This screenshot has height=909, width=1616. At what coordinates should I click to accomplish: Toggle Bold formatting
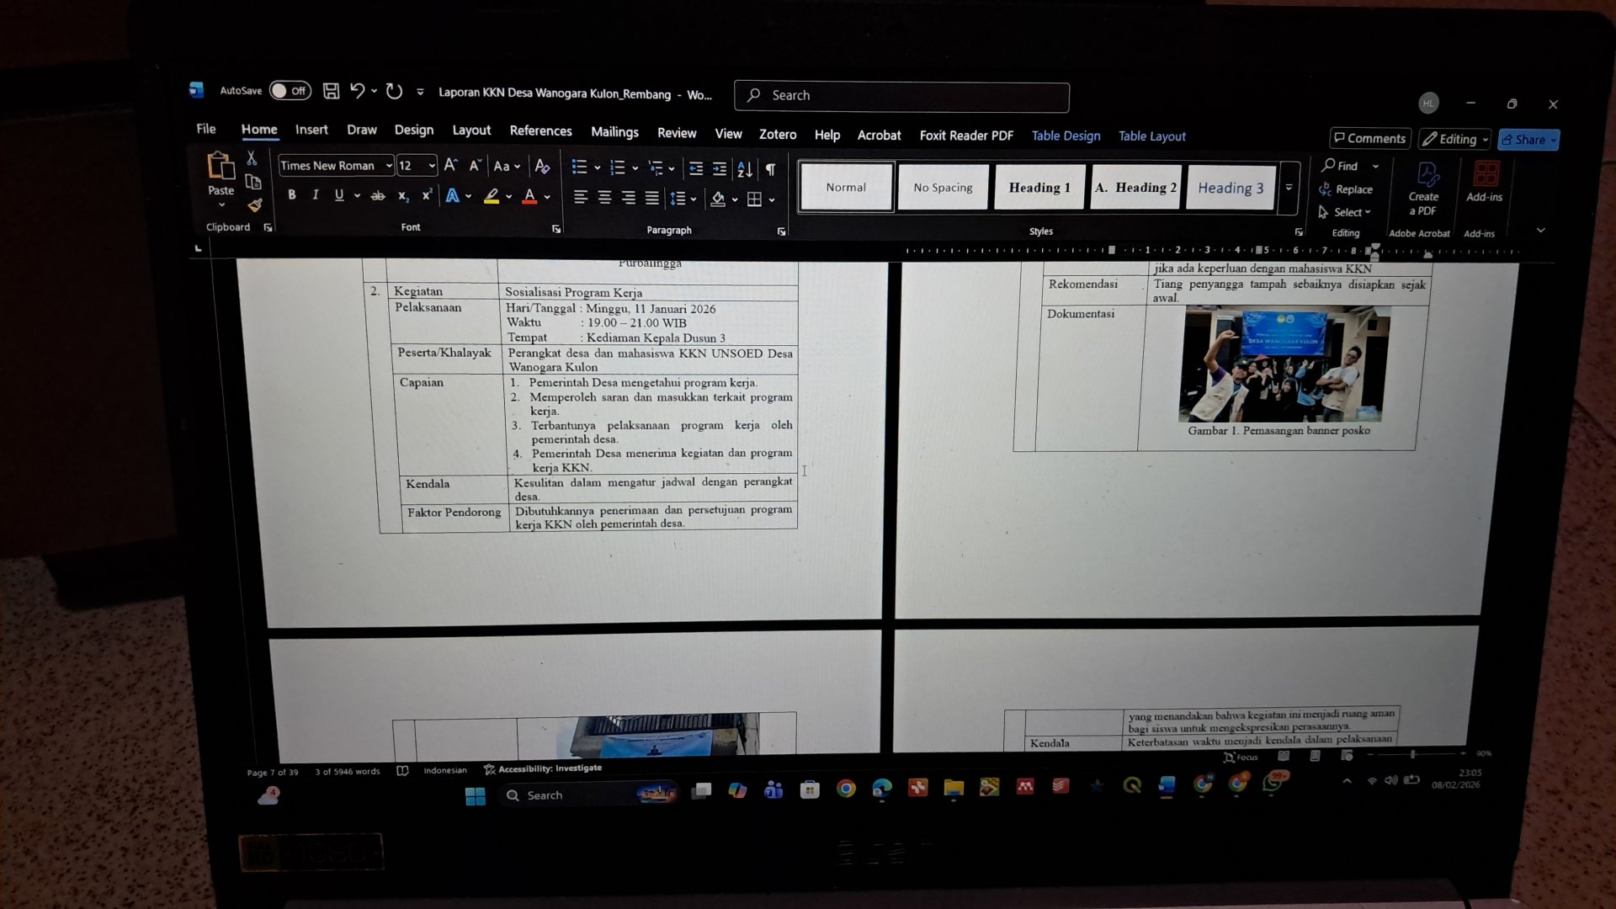291,195
